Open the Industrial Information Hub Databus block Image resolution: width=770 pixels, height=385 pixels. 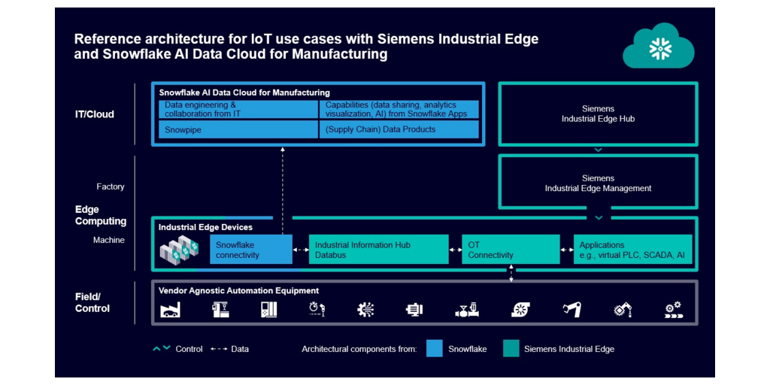374,250
